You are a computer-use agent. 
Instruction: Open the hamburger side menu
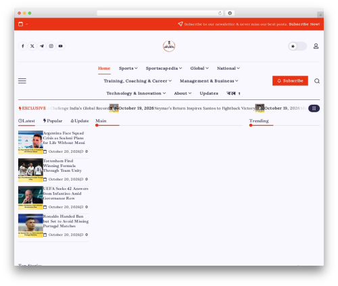22,81
